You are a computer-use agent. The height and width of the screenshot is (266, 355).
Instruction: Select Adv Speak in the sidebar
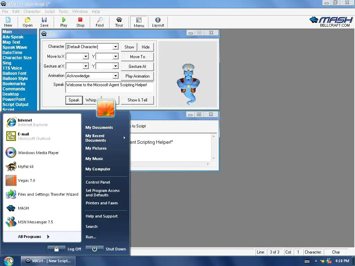[13, 37]
